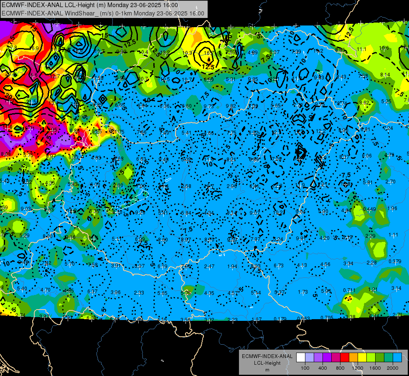409x376 pixels.
Task: Click the grid point value '6.19'
Action: point(162,266)
